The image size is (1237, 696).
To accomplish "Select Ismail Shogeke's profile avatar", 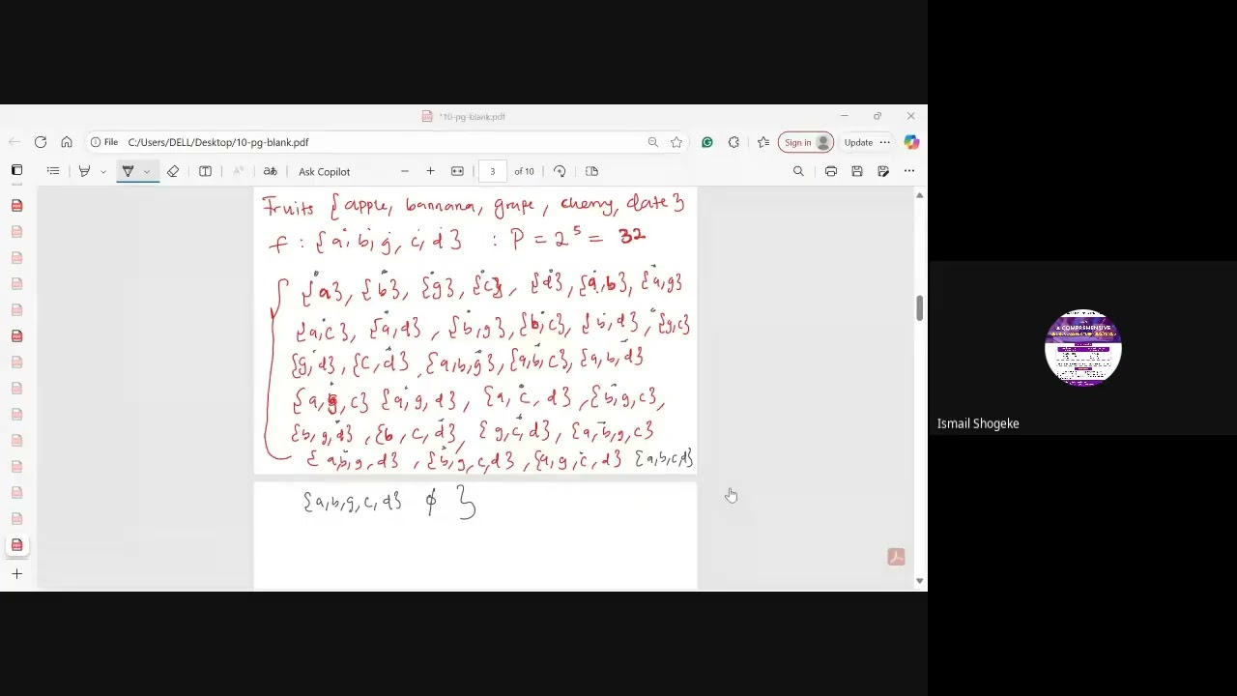I will [x=1083, y=348].
